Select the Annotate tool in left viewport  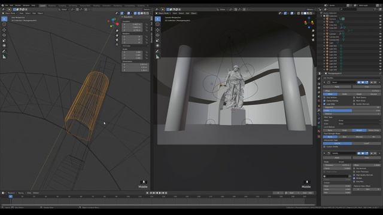click(x=4, y=51)
